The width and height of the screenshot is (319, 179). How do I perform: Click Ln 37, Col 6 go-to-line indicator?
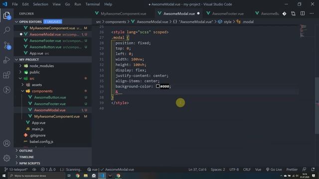coord(197,170)
